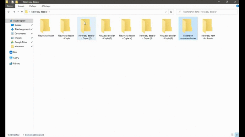The width and height of the screenshot is (245, 137).
Task: Select folder 'Nouveau dossier - Copie (6)'
Action: tap(168, 29)
